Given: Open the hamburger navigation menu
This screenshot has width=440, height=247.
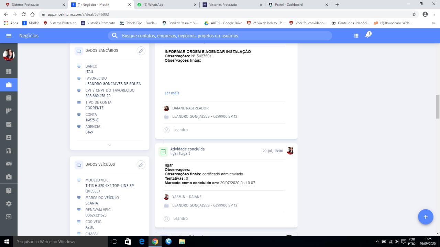Looking at the screenshot, I should point(9,36).
